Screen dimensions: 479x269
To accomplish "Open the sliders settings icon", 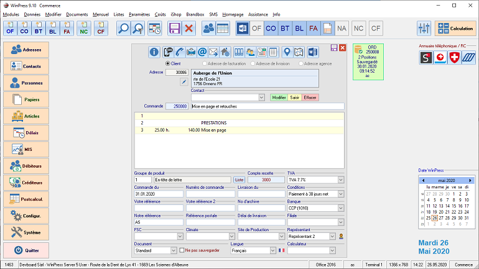I will (x=424, y=29).
